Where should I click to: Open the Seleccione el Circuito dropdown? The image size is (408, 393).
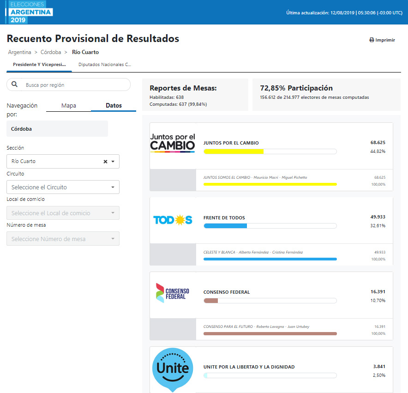pyautogui.click(x=63, y=187)
